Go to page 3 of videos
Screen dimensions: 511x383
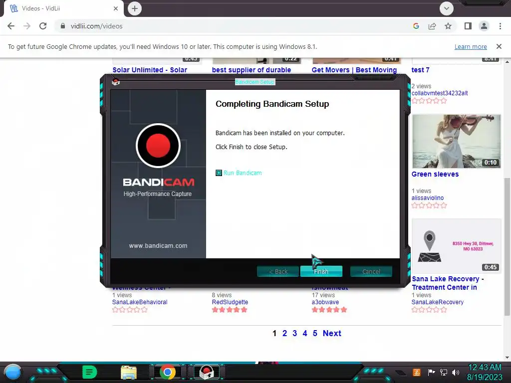coord(294,333)
